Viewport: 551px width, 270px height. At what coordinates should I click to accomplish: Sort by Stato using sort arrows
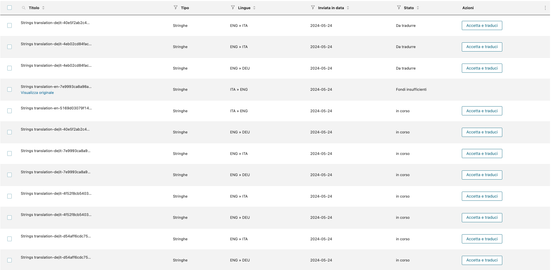(418, 8)
